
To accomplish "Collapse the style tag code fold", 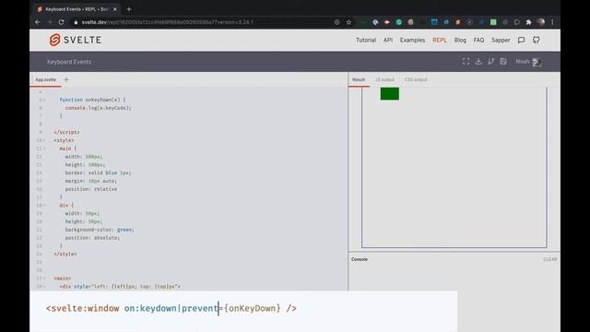I will pos(44,140).
